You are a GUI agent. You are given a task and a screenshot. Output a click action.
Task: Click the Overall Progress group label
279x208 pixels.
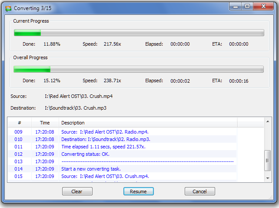[30, 57]
